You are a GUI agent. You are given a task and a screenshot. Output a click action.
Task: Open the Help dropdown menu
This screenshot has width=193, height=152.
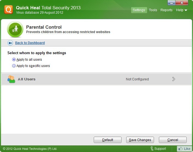pyautogui.click(x=181, y=10)
